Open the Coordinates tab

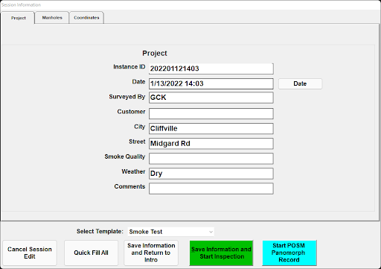click(x=86, y=18)
